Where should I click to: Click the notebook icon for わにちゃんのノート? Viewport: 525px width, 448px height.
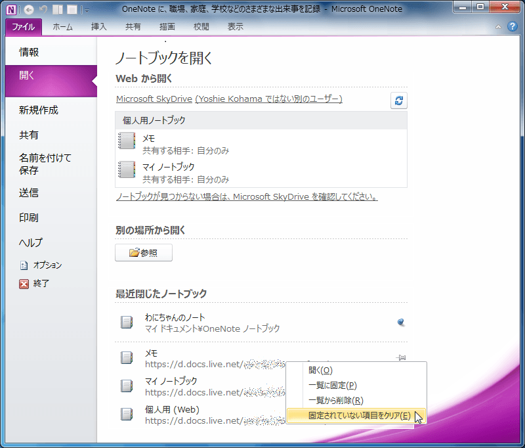point(127,322)
